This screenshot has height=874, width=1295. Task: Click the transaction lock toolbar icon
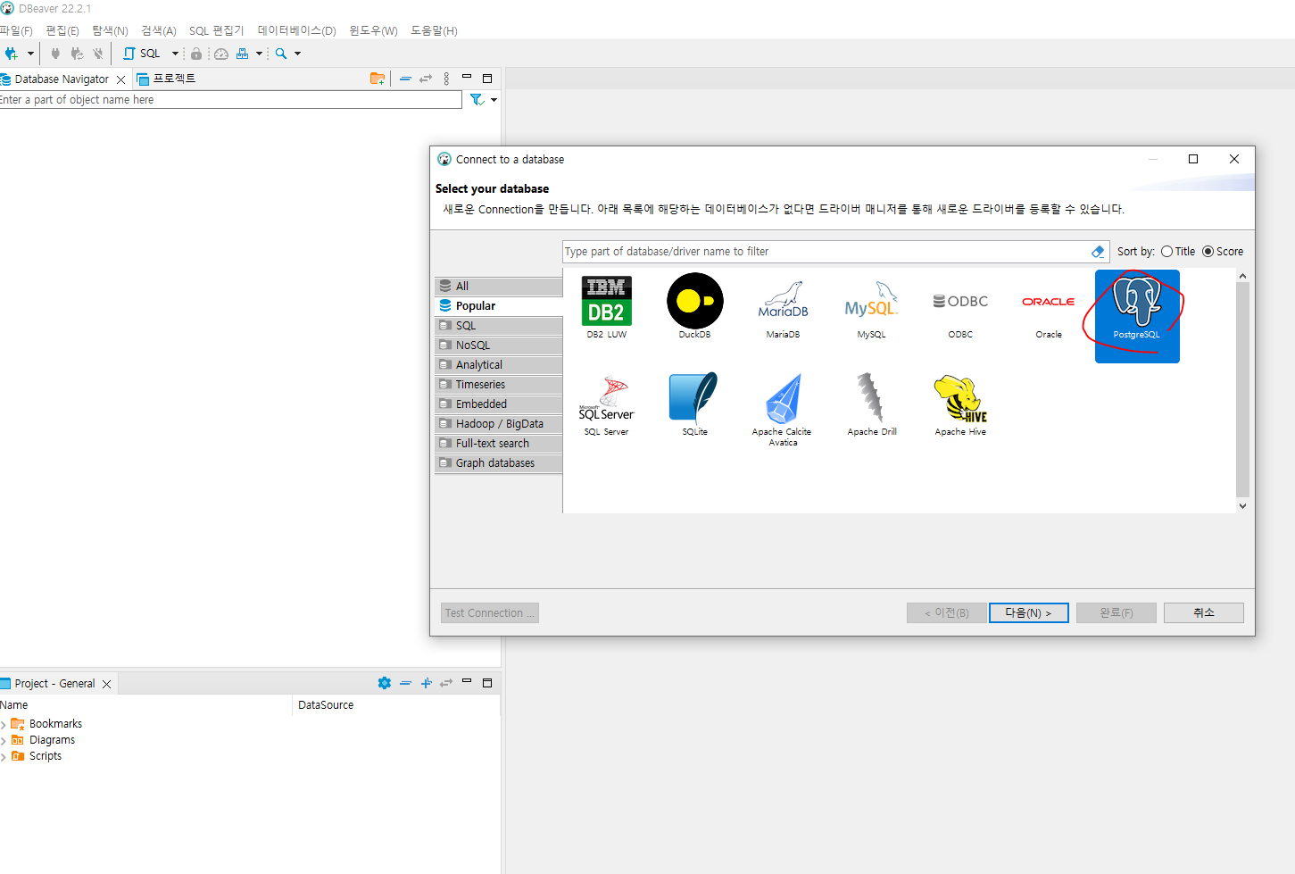click(196, 54)
